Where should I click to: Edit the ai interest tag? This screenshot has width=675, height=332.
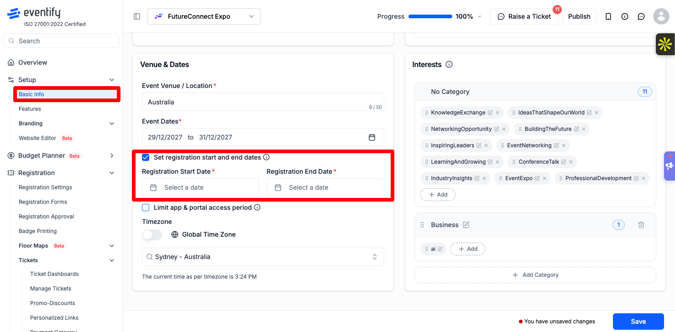pyautogui.click(x=440, y=249)
